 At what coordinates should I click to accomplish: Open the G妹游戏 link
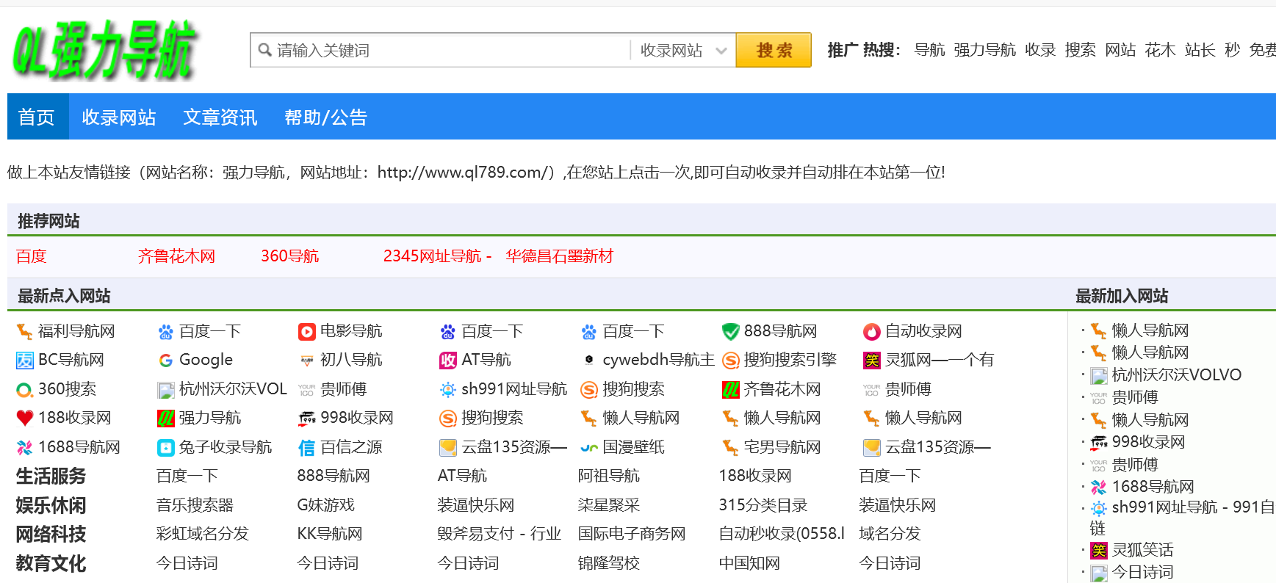[326, 505]
